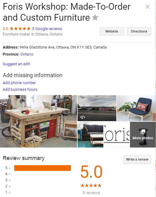The height and width of the screenshot is (197, 156).
Task: Save place with the gray star icon
Action: tap(95, 18)
